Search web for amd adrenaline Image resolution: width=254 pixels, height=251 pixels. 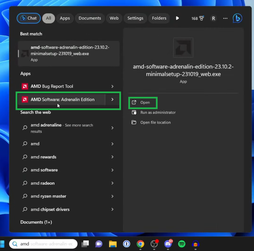coord(62,128)
